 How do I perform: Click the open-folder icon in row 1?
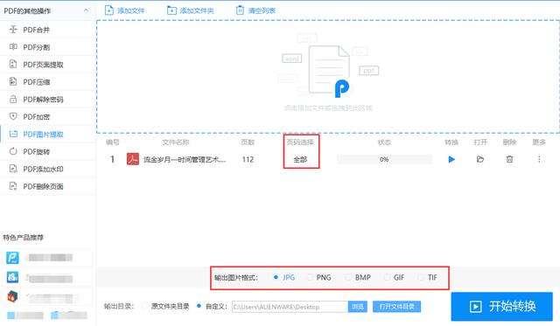click(x=480, y=159)
